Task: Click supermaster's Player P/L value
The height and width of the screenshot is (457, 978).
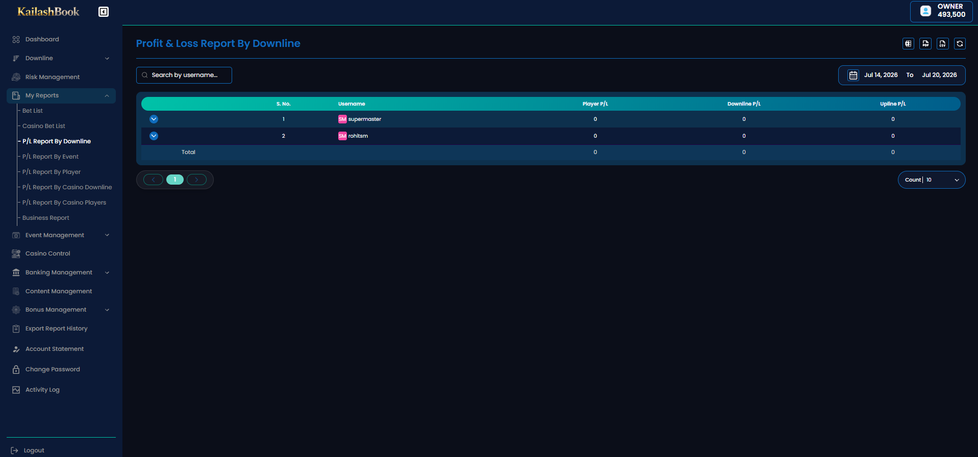Action: pyautogui.click(x=595, y=119)
